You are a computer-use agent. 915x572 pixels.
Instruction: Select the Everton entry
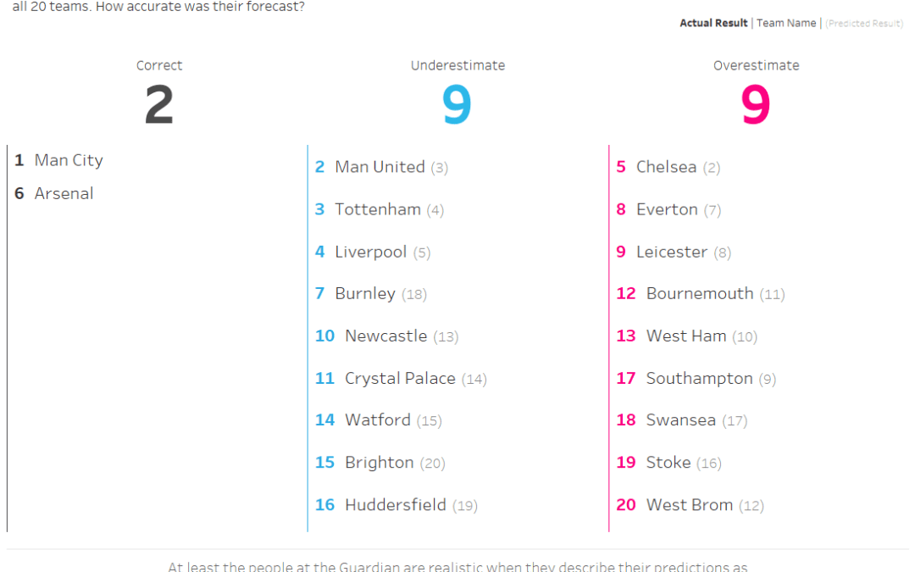click(668, 209)
